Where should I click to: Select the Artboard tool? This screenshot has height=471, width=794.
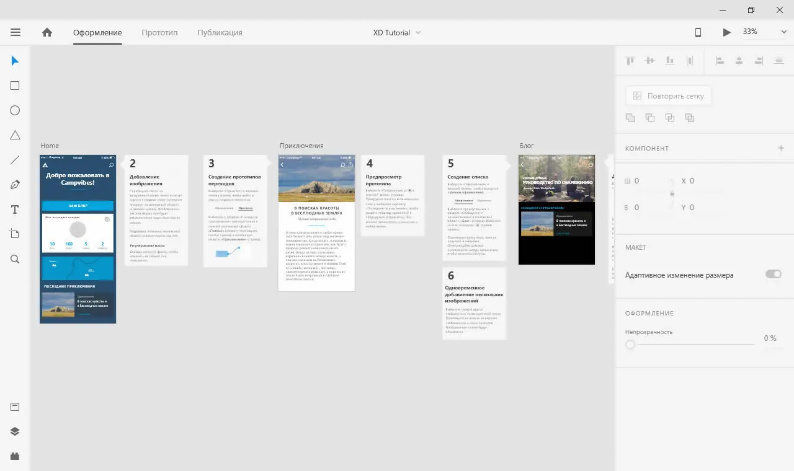click(x=15, y=234)
